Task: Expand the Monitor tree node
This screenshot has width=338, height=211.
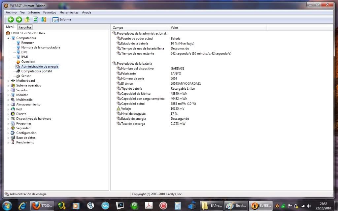Action: point(8,95)
